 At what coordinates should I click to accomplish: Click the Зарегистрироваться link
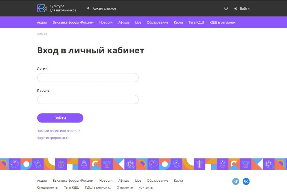click(53, 138)
